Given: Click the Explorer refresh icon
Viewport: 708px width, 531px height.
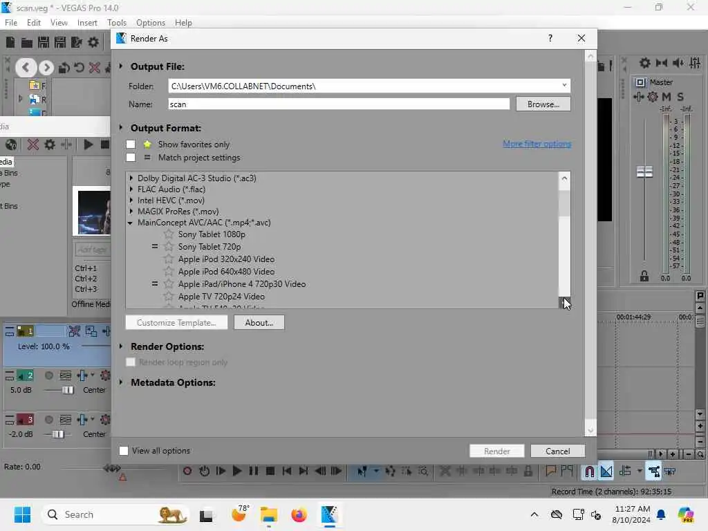Looking at the screenshot, I should pos(79,68).
